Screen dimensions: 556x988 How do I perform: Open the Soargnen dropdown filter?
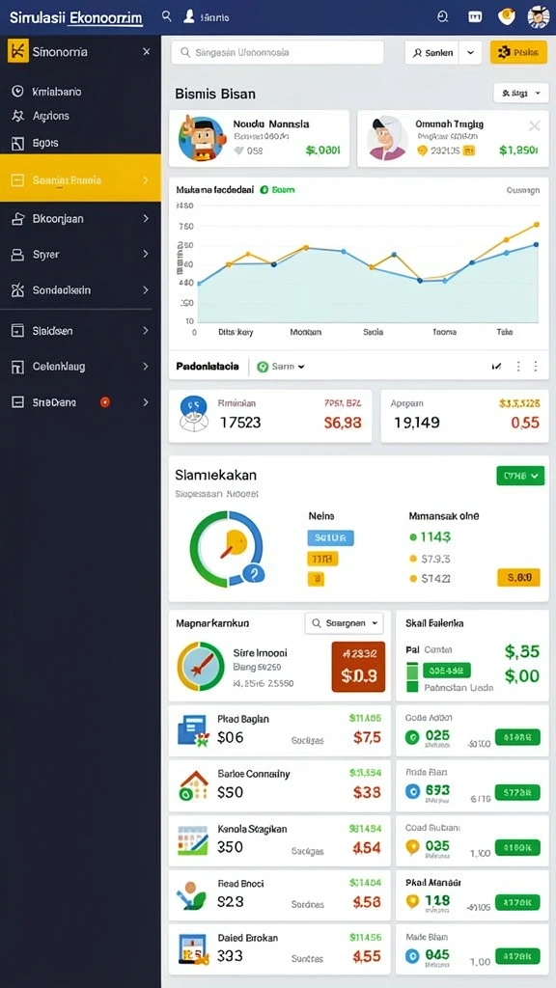344,623
